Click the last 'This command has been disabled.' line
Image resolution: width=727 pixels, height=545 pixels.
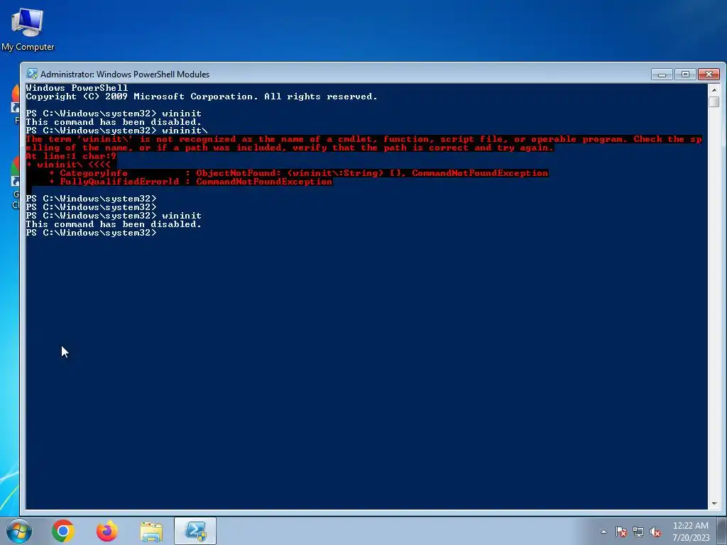click(114, 224)
